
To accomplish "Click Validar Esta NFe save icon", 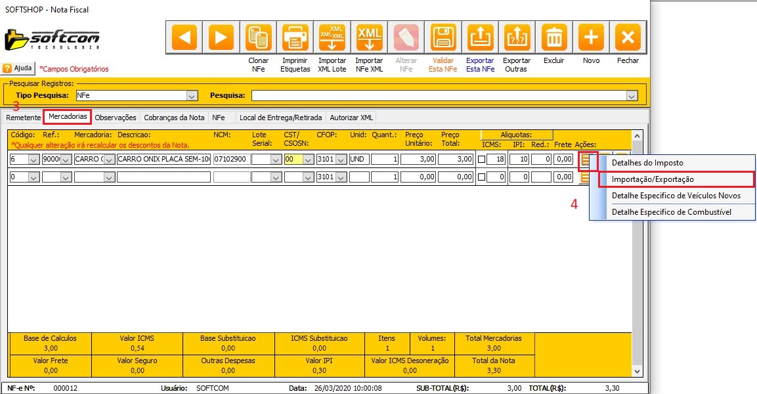I will tap(443, 37).
